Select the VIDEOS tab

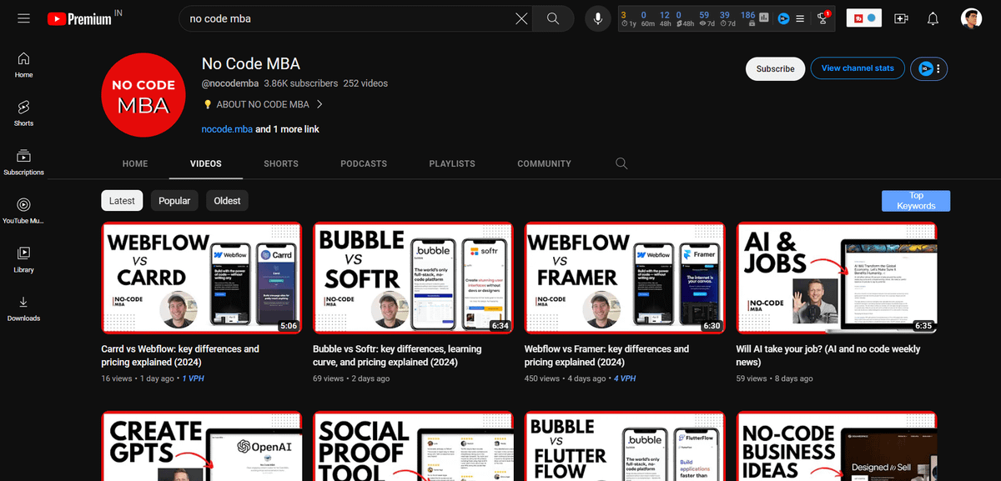[x=206, y=163]
